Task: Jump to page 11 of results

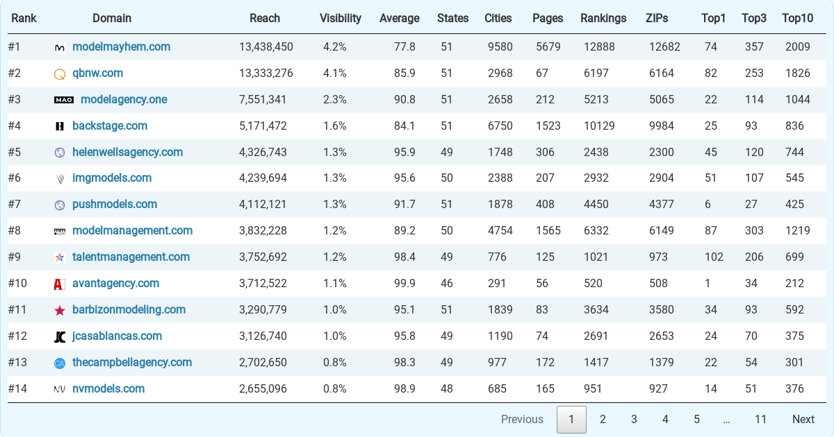Action: 761,419
